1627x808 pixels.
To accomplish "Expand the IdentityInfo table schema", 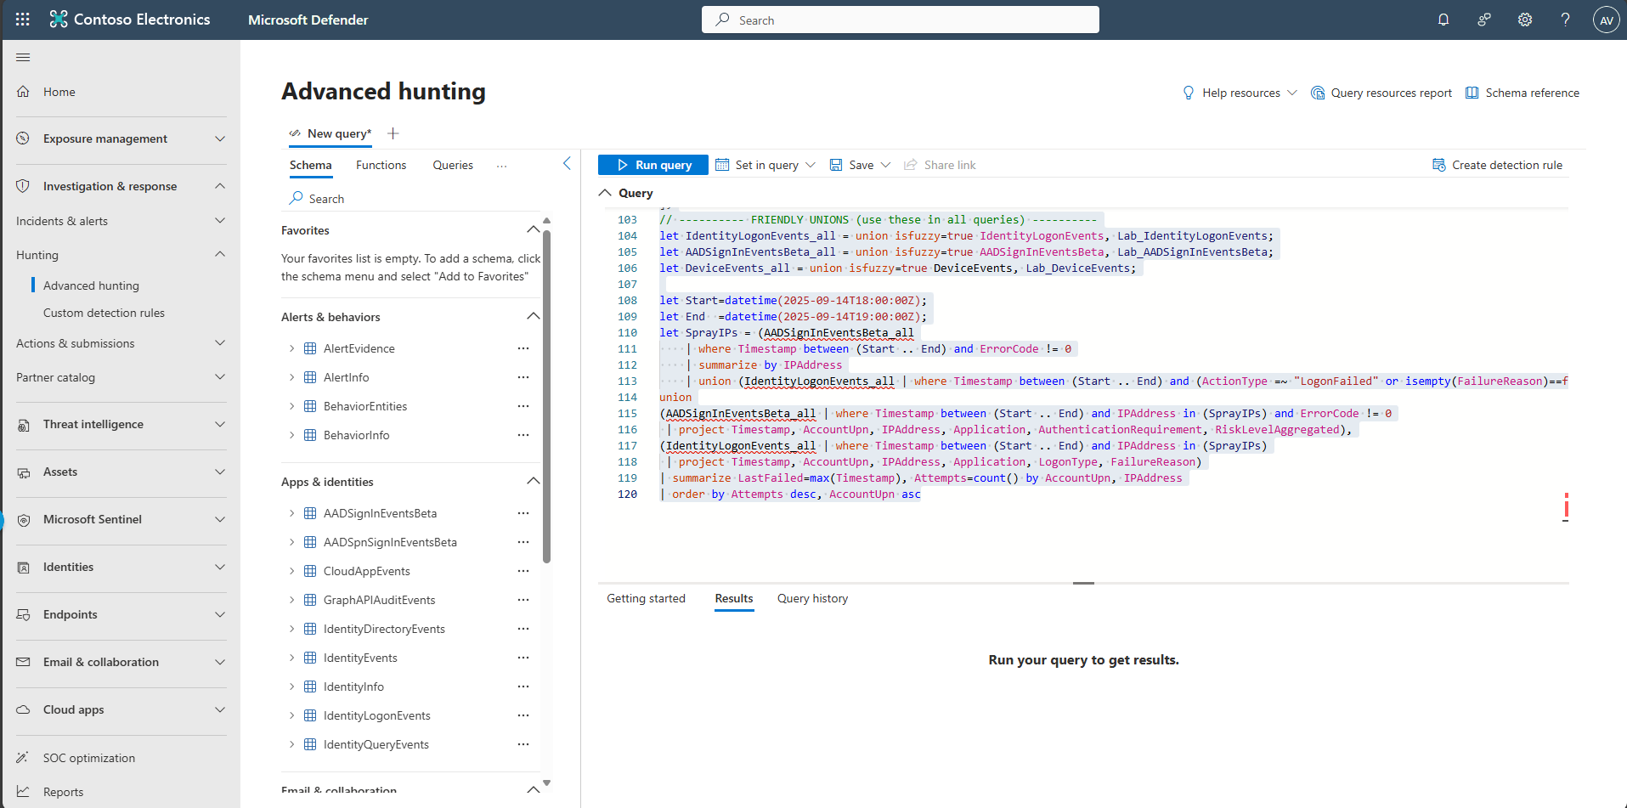I will click(291, 687).
